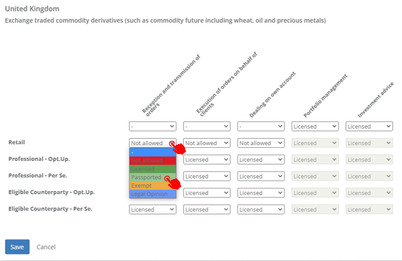402x261 pixels.
Task: Expand Eligible Counterparty Per Se. reception dropdown
Action: 152,210
